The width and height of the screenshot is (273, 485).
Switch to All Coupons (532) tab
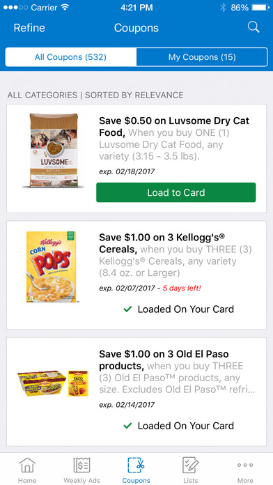pos(70,57)
